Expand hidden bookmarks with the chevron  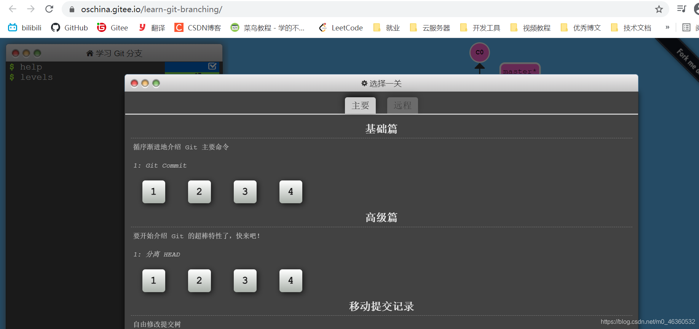[667, 27]
